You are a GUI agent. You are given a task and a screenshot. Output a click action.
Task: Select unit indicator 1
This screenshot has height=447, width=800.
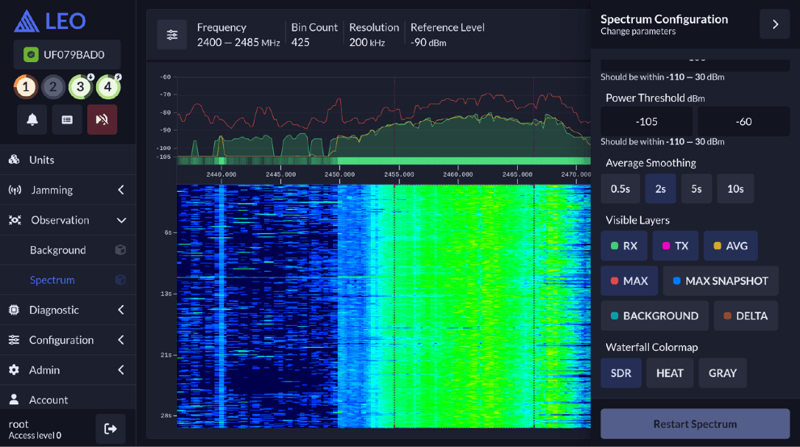point(26,87)
